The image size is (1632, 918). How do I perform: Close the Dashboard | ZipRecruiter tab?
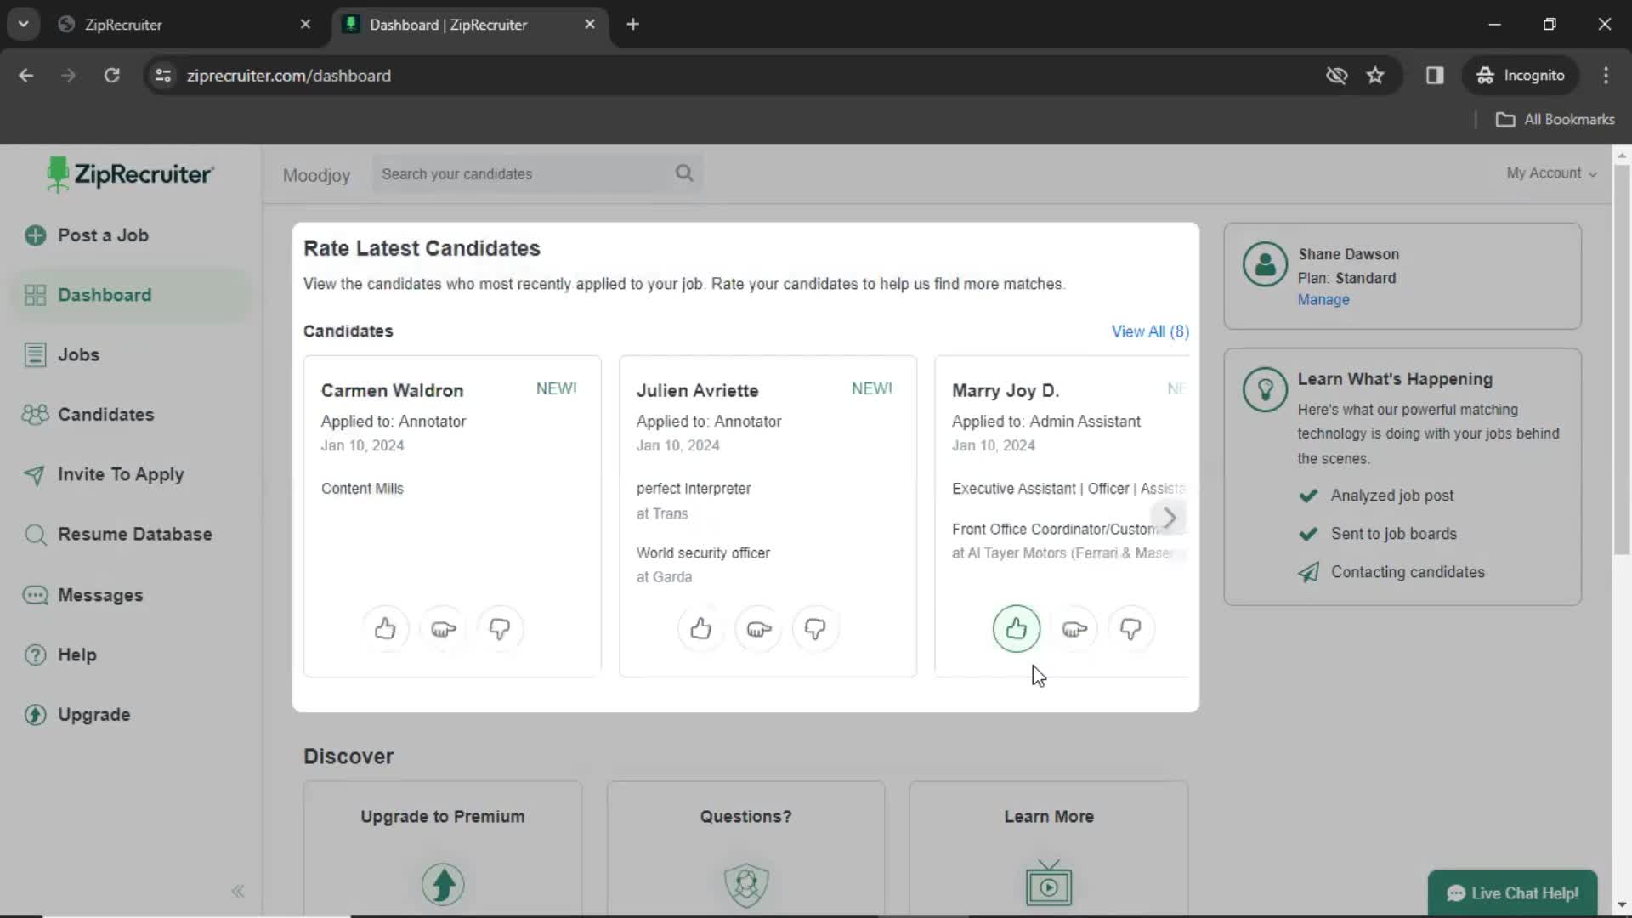pyautogui.click(x=590, y=25)
